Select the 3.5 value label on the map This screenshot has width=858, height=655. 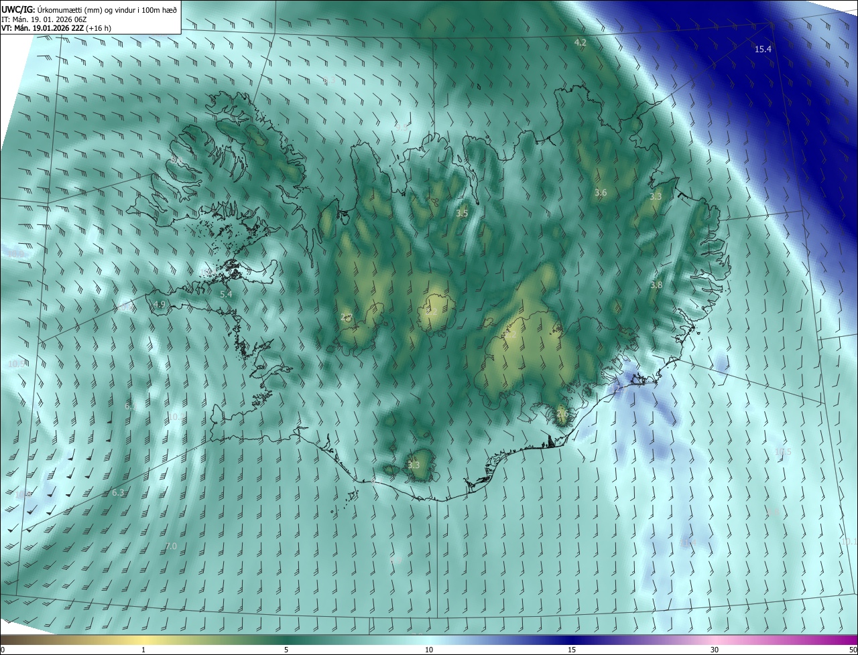[x=462, y=214]
